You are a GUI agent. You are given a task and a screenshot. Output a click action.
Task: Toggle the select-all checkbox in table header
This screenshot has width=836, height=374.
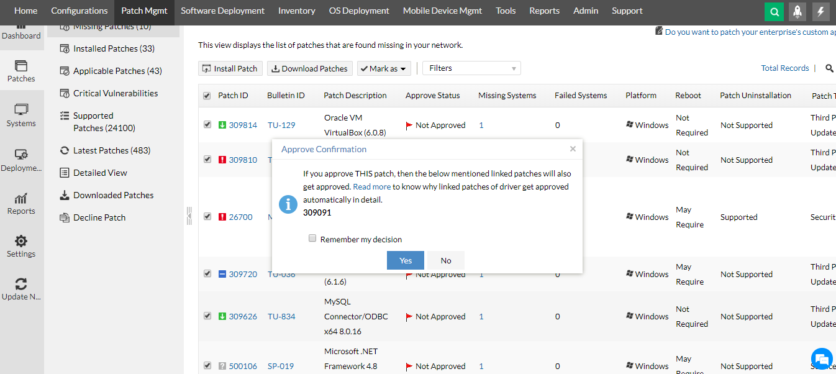click(x=207, y=96)
